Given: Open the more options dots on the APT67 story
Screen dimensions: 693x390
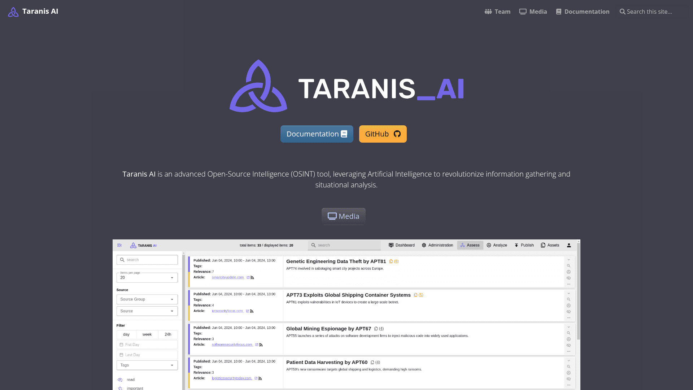Looking at the screenshot, I should pyautogui.click(x=568, y=351).
